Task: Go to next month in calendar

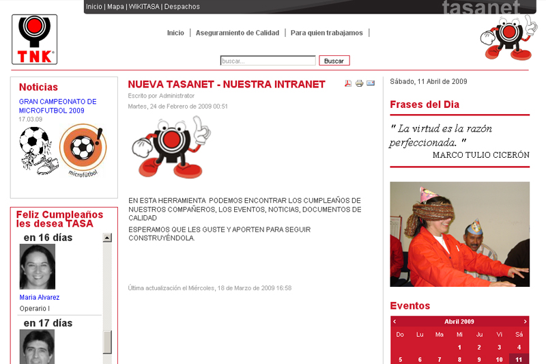Action: (x=525, y=322)
